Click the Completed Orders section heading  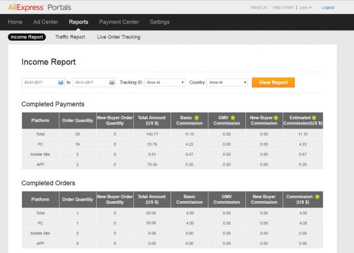point(48,183)
